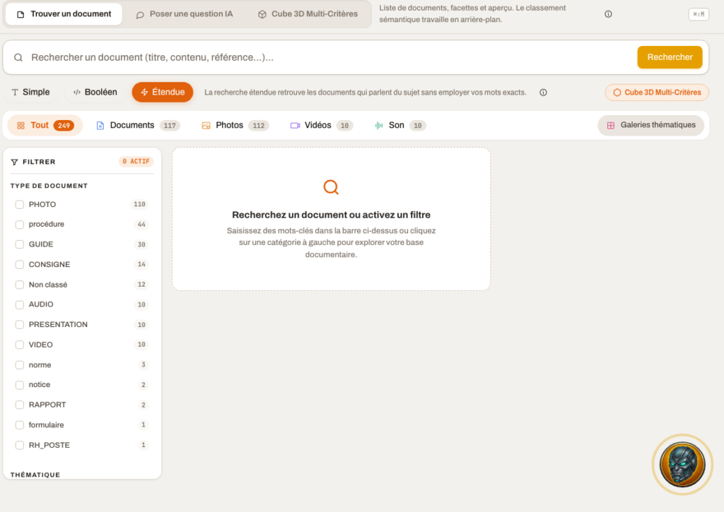This screenshot has height=512, width=724.
Task: Click the info icon beside the header description
Action: coord(608,14)
